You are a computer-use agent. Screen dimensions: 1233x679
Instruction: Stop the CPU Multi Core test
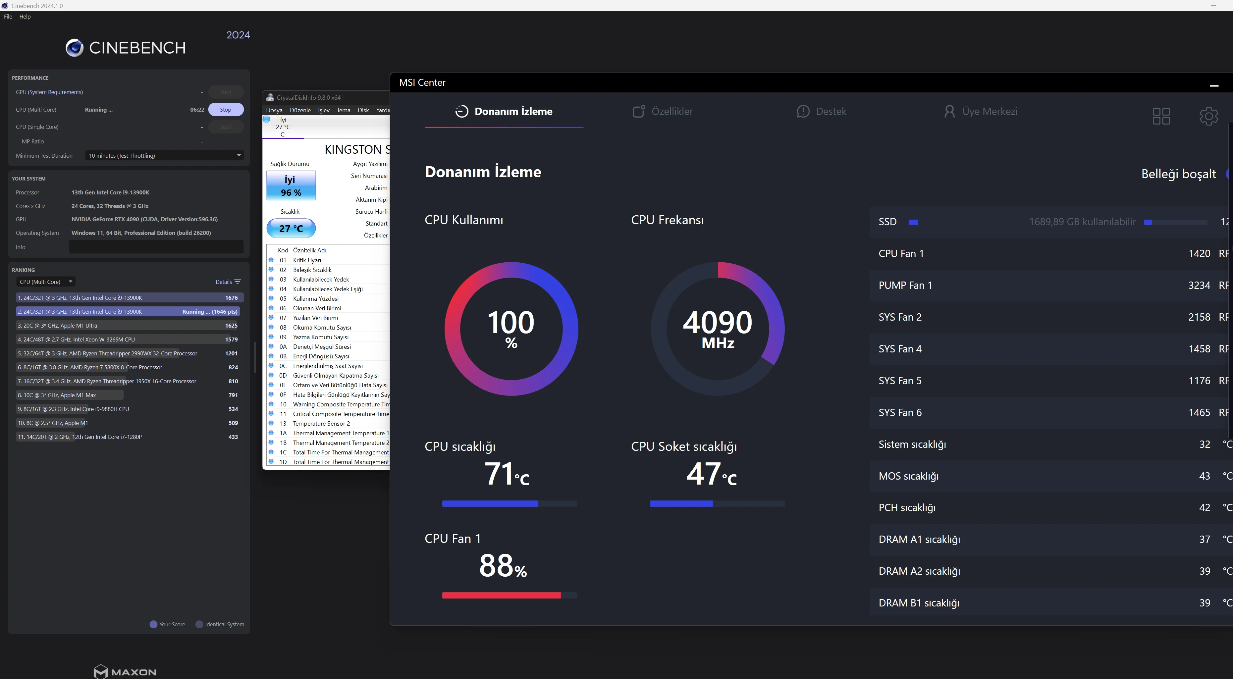coord(226,110)
